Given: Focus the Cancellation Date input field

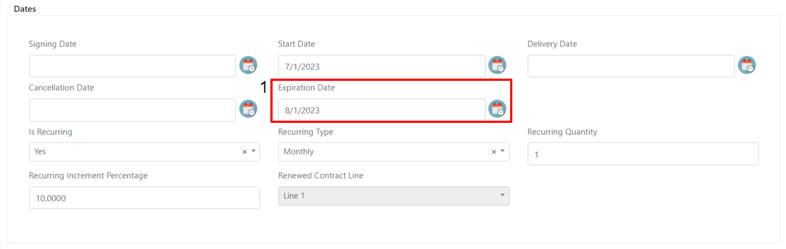Looking at the screenshot, I should [132, 110].
